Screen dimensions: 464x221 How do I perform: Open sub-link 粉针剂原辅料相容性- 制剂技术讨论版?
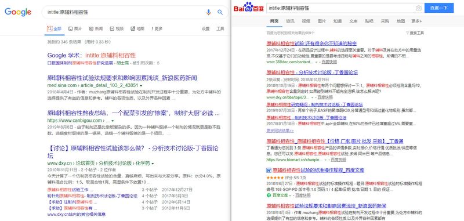(x=92, y=196)
